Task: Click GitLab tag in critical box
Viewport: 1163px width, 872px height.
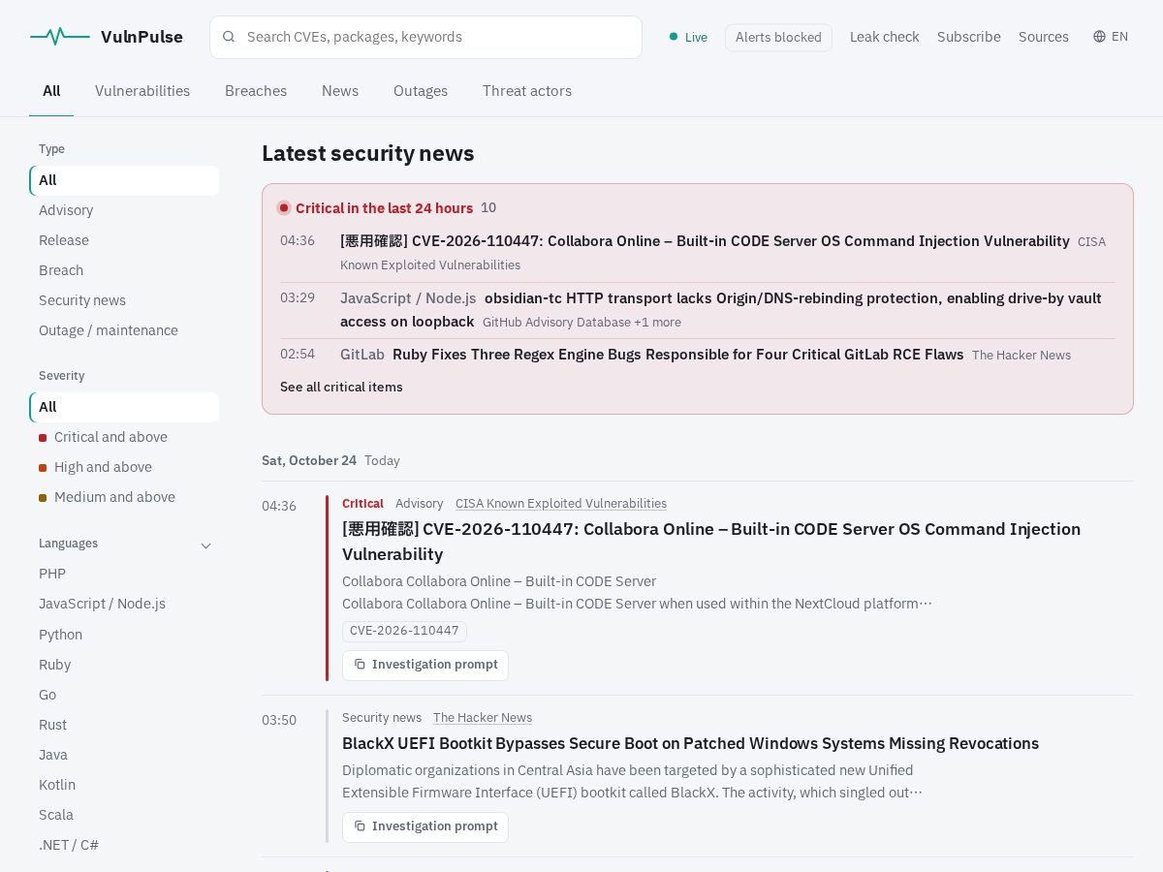Action: (362, 355)
